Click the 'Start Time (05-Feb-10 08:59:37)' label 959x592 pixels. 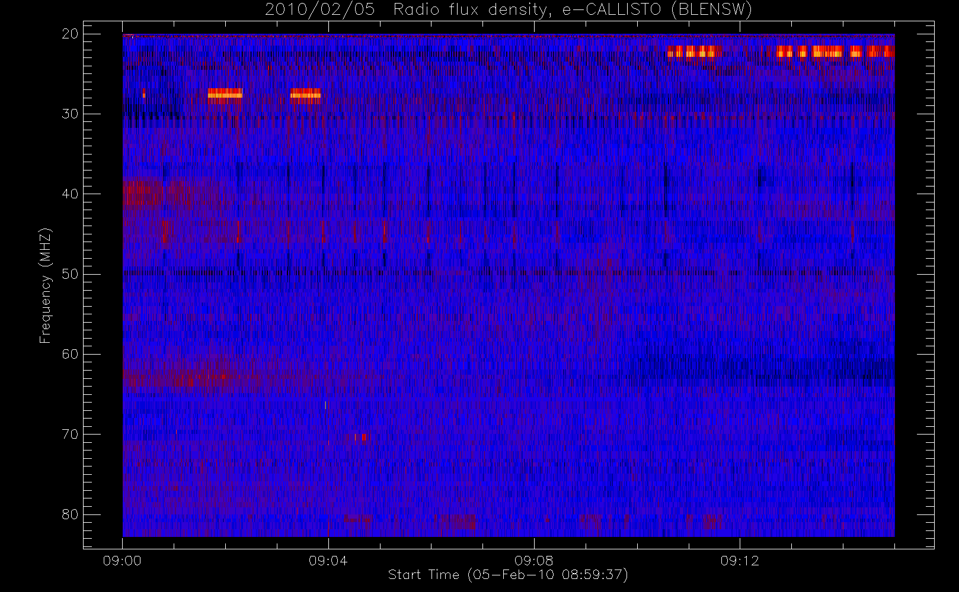pos(508,575)
